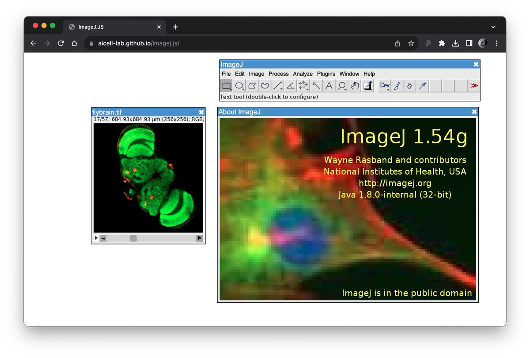
Task: Open the Help menu in ImageJ
Action: (x=369, y=74)
